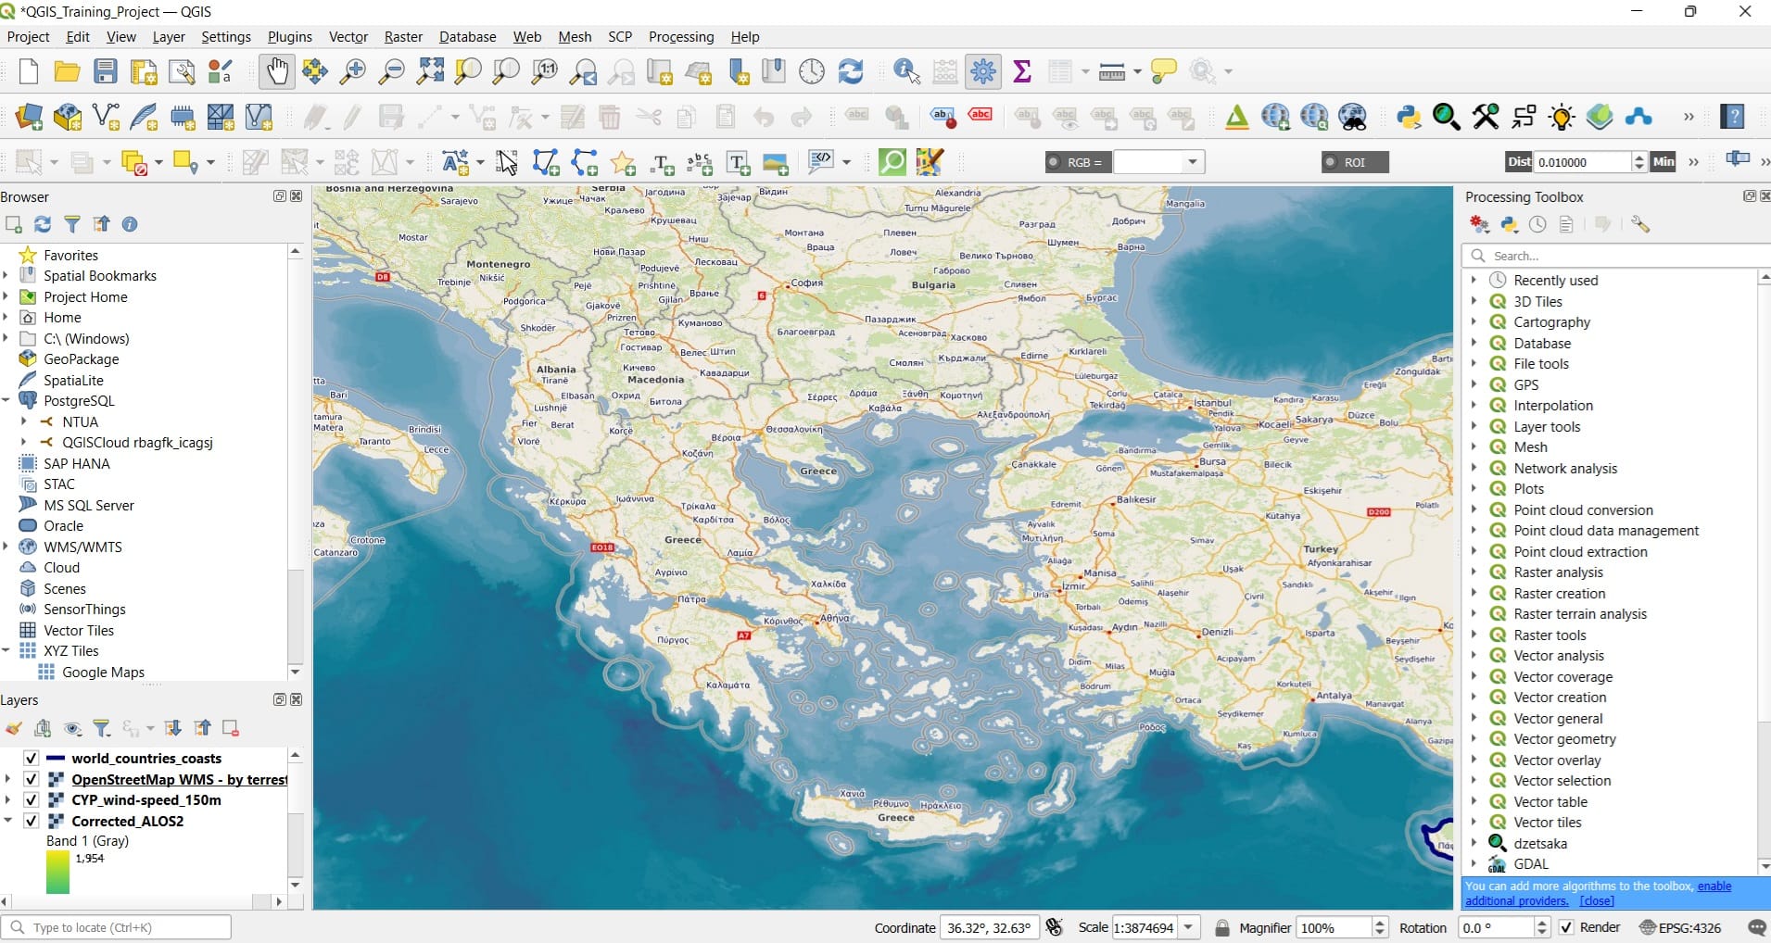Click the Processing Toolbox search field

click(1617, 256)
